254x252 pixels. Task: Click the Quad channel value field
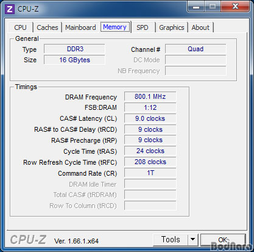(x=196, y=49)
